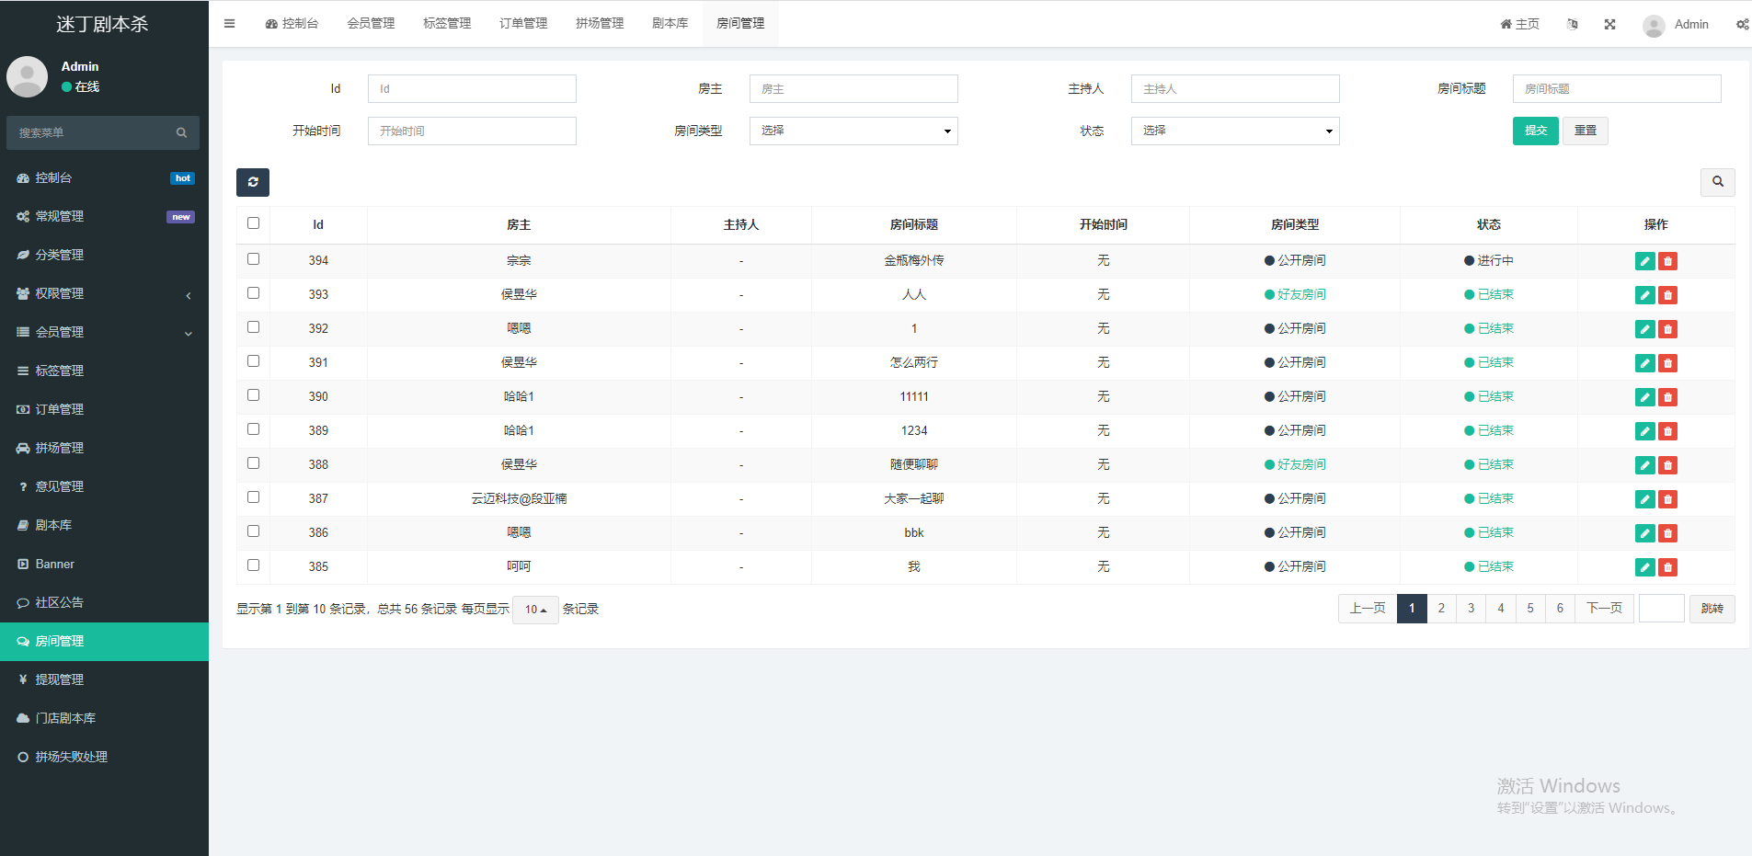Viewport: 1752px width, 856px height.
Task: Open the 房间类型 dropdown filter
Action: coord(853,131)
